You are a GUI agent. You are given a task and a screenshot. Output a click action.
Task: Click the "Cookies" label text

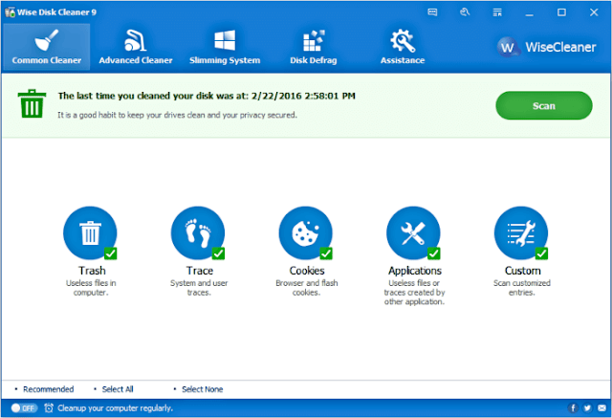[x=307, y=271]
